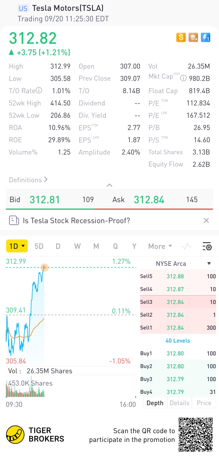Viewport: 219px width, 458px height.
Task: Collapse the stock details panel chevron
Action: coord(109,185)
